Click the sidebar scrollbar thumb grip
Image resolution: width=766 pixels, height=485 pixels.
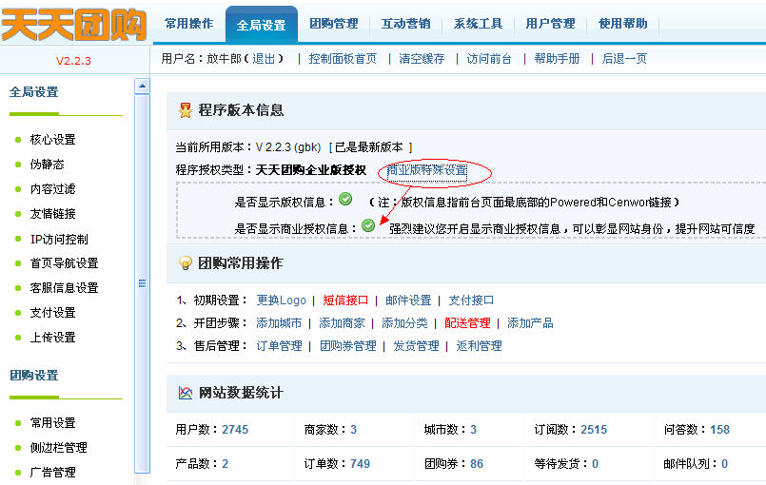point(142,283)
